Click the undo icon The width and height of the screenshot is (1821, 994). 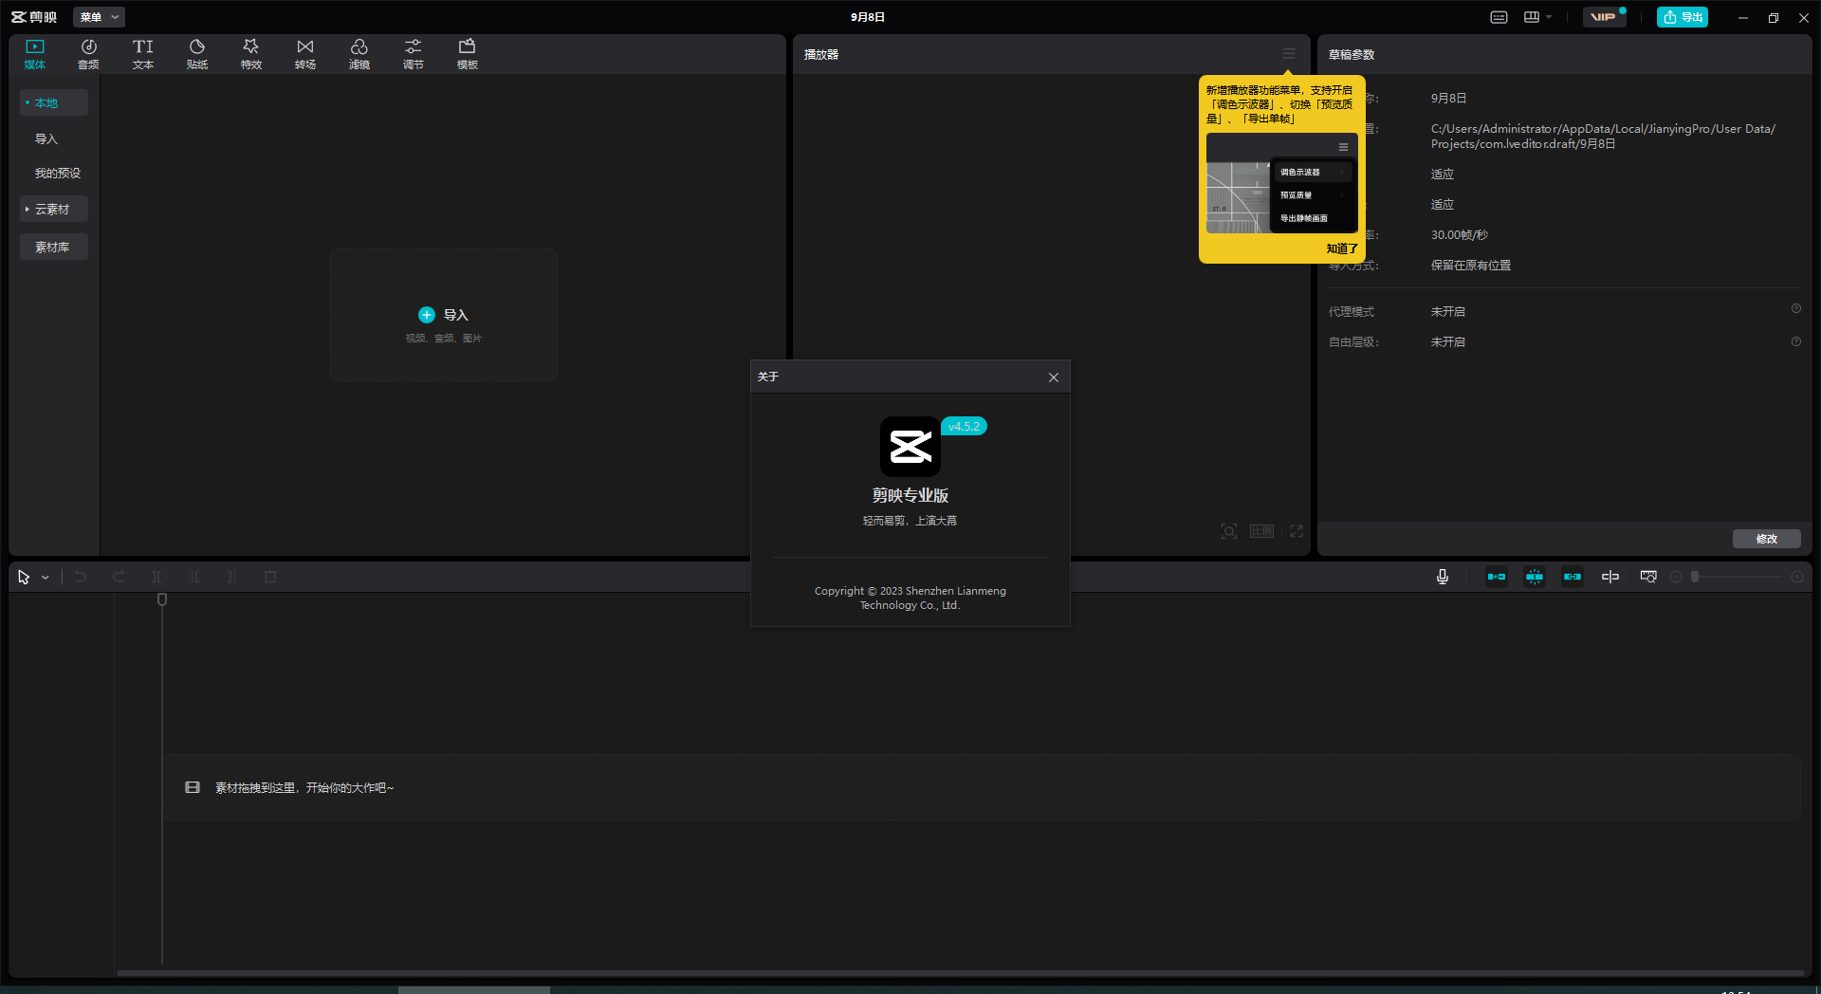[81, 577]
